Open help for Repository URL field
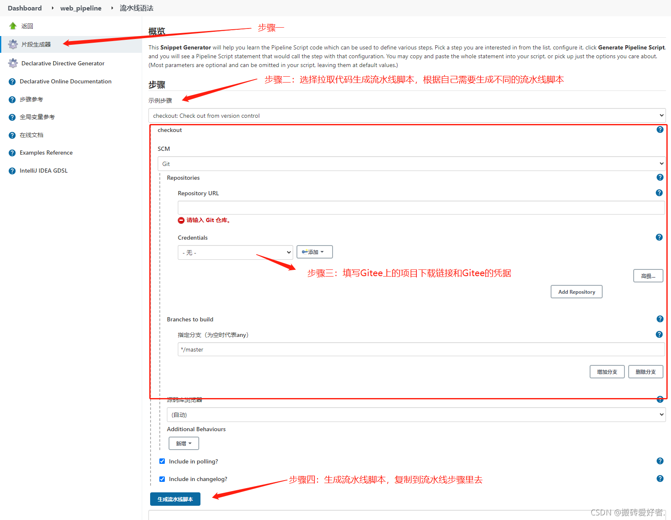The image size is (671, 520). coord(659,193)
